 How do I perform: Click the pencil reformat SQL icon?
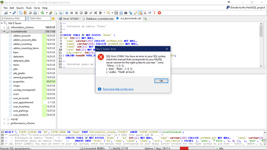(135, 13)
